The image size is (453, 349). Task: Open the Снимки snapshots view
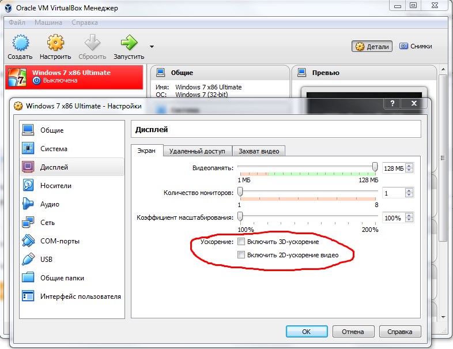[416, 46]
